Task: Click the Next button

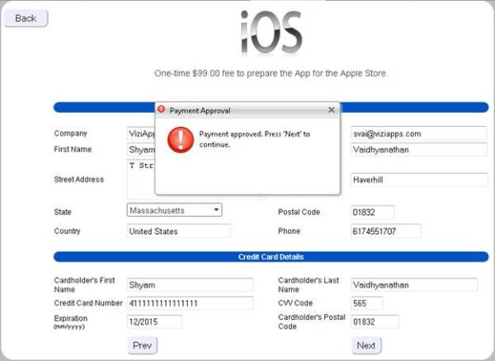Action: 366,345
